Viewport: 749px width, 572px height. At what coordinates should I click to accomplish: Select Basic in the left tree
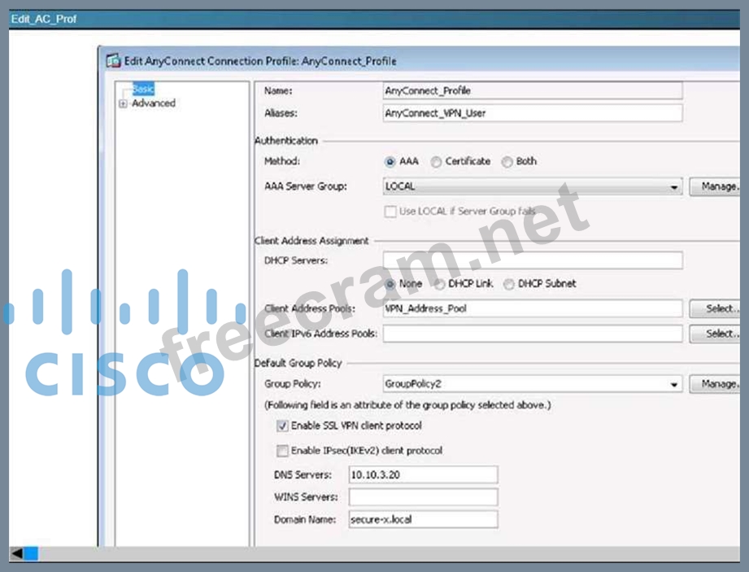pyautogui.click(x=143, y=90)
